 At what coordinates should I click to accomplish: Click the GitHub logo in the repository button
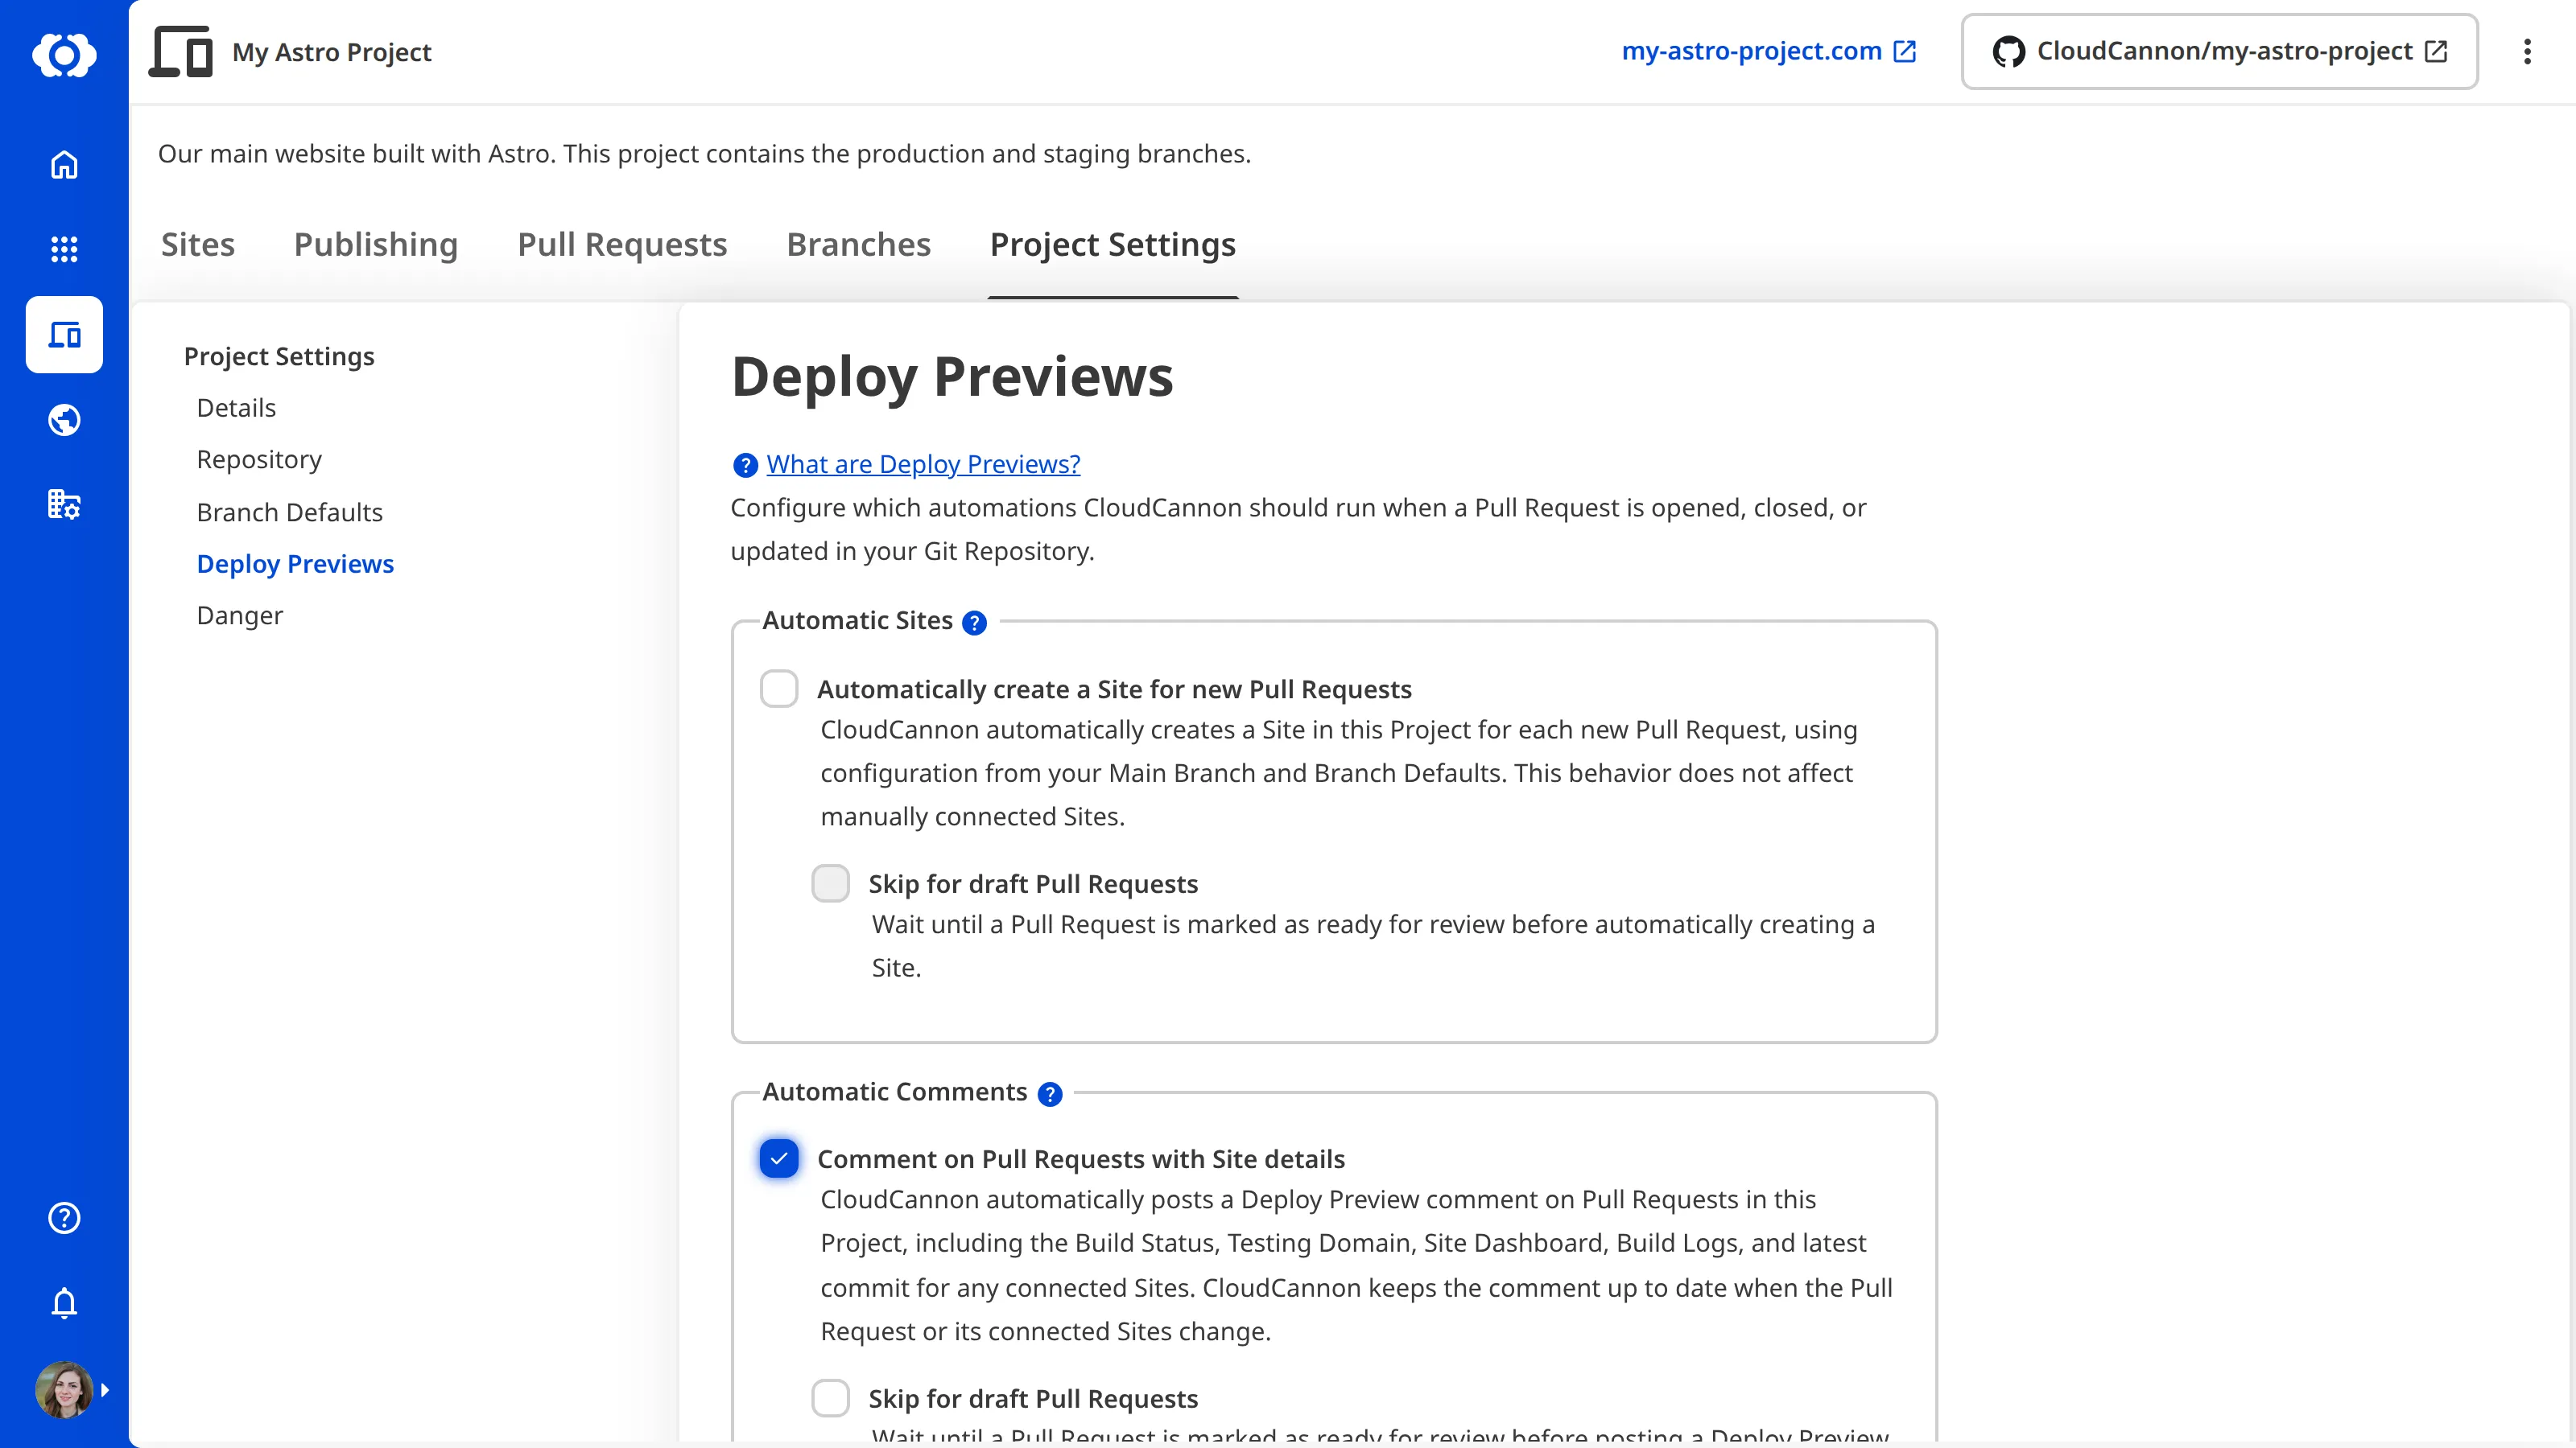pos(2008,52)
